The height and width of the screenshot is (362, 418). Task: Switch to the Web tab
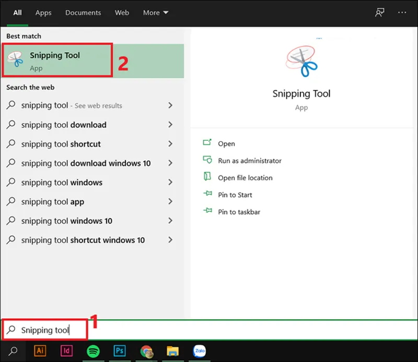[x=122, y=13]
